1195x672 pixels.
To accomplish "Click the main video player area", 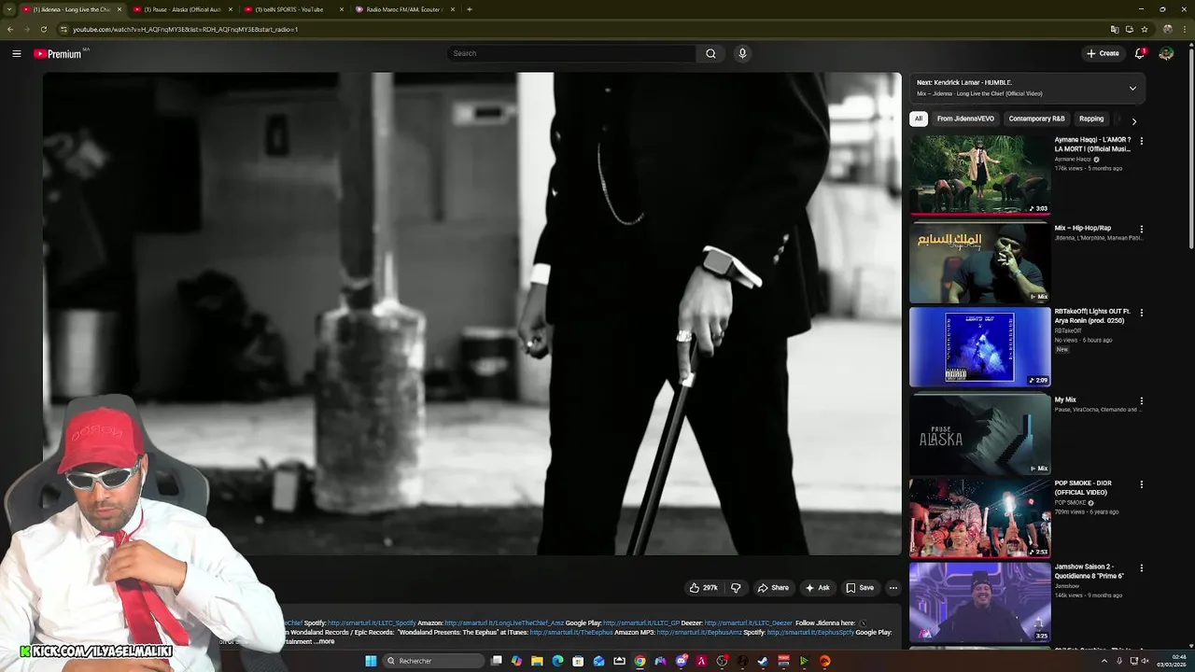I will point(471,314).
